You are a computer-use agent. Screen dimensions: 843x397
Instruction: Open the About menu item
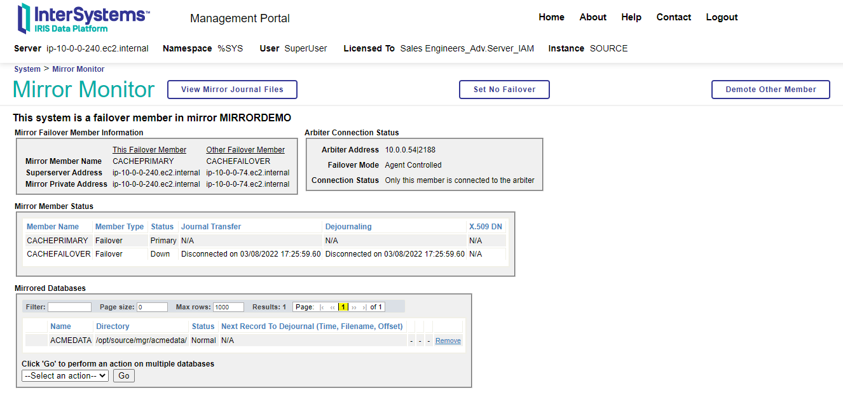(x=593, y=17)
